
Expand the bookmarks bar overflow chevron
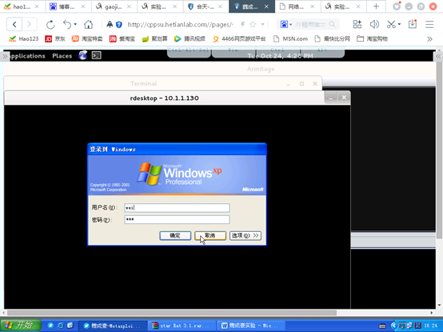[x=429, y=39]
